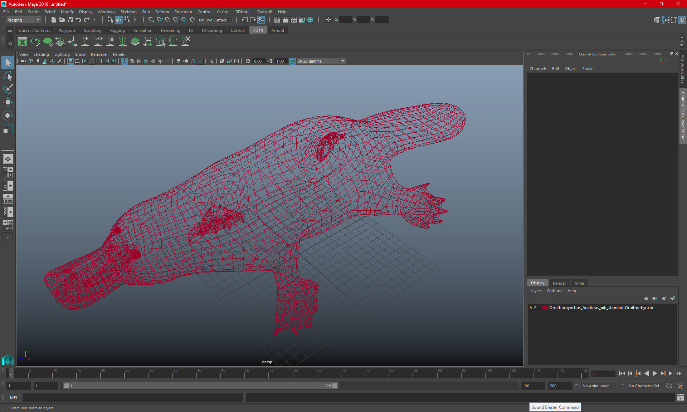Click the layer color swatch of Ornithorhynchus layer

point(545,308)
